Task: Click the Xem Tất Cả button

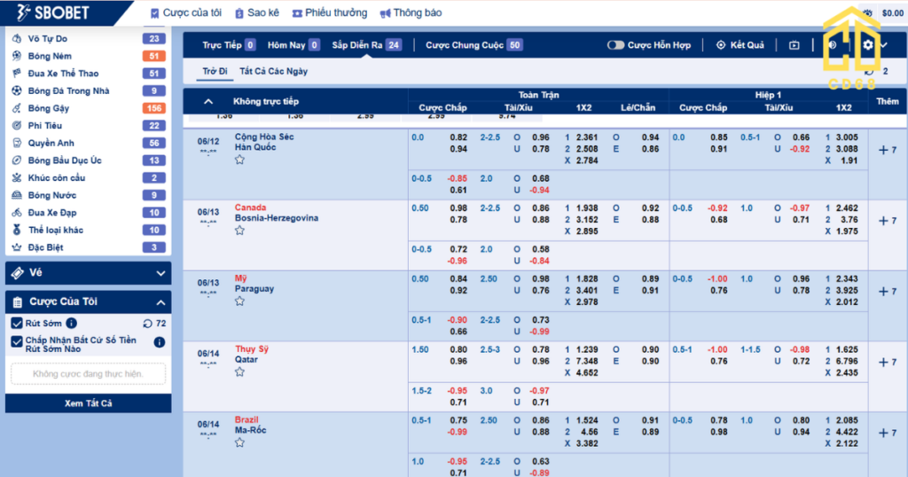Action: coord(88,403)
